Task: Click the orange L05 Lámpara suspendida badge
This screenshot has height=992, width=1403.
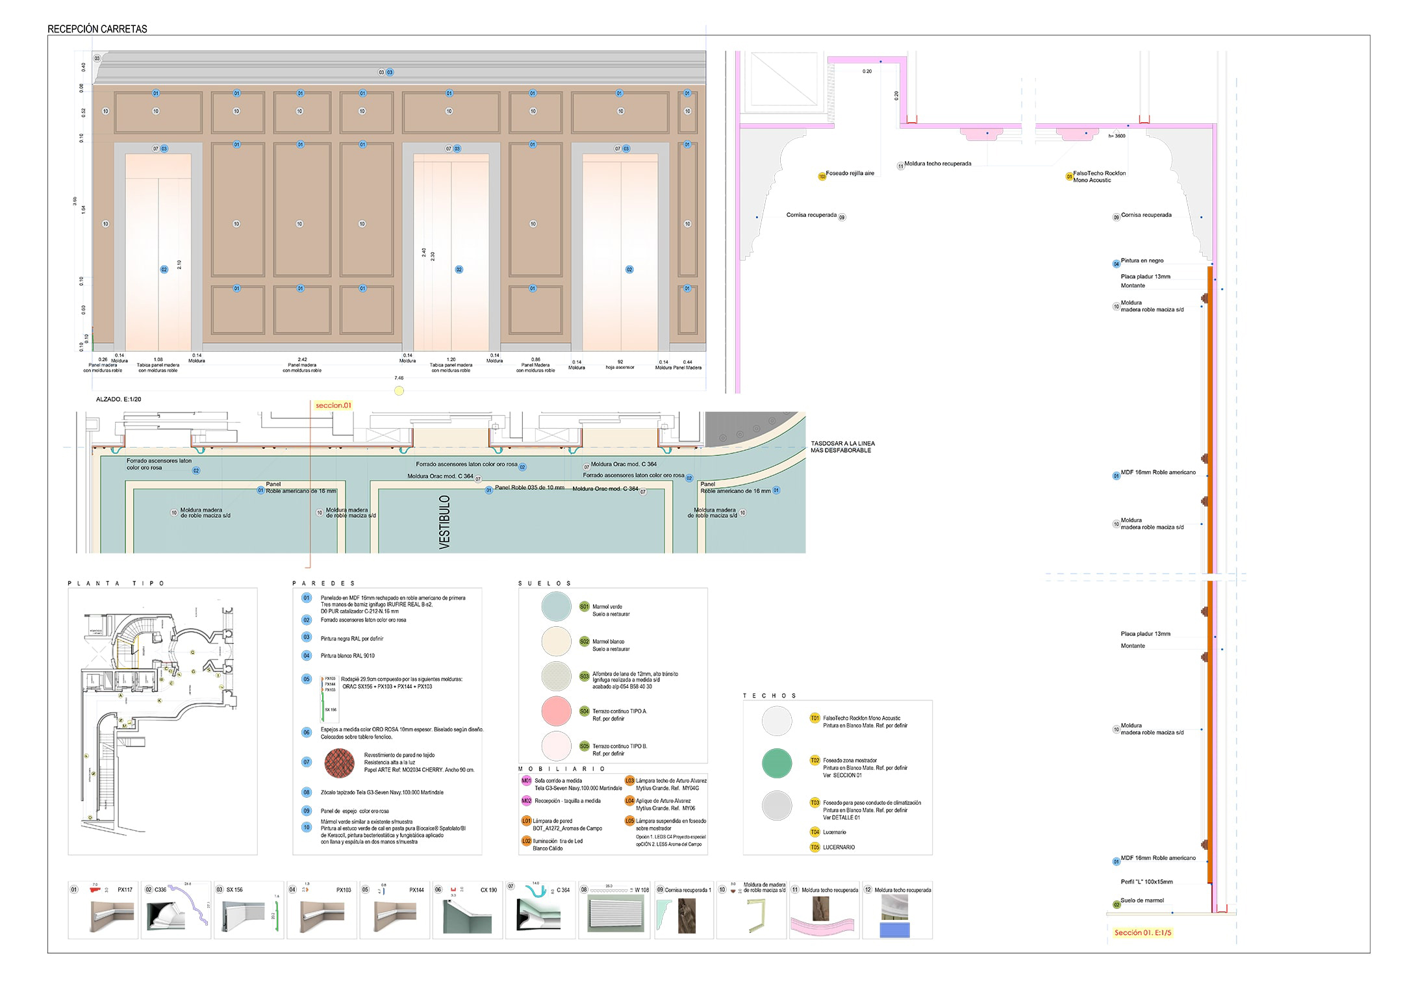Action: coord(629,821)
